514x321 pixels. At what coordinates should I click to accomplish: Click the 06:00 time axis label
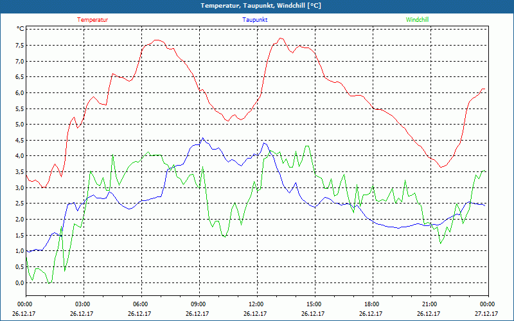[x=141, y=304]
